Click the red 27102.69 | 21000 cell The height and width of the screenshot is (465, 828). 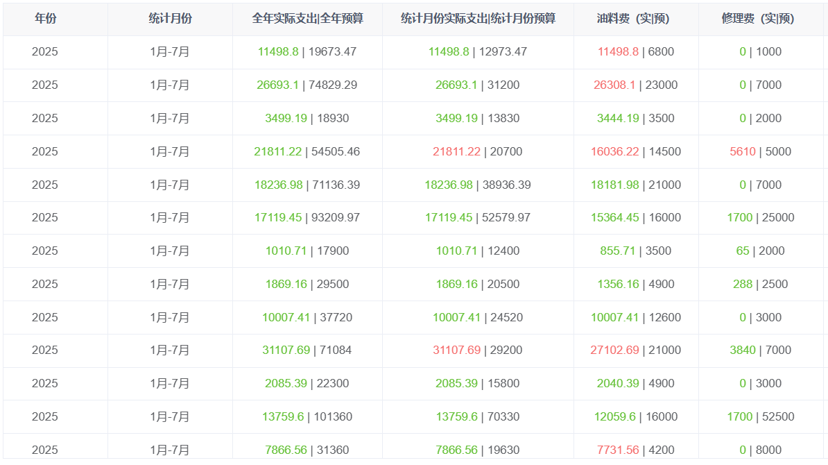tap(636, 350)
